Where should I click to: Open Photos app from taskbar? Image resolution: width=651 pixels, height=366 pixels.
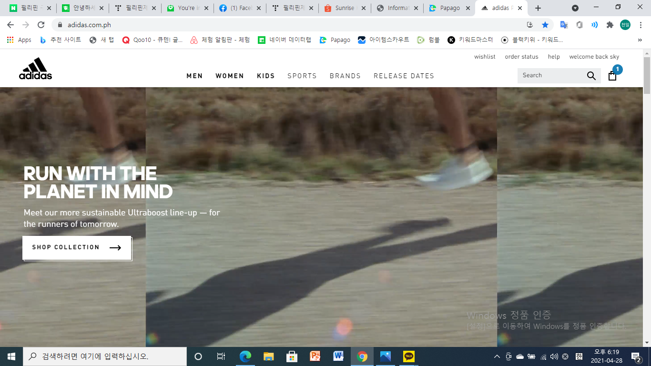(386, 356)
